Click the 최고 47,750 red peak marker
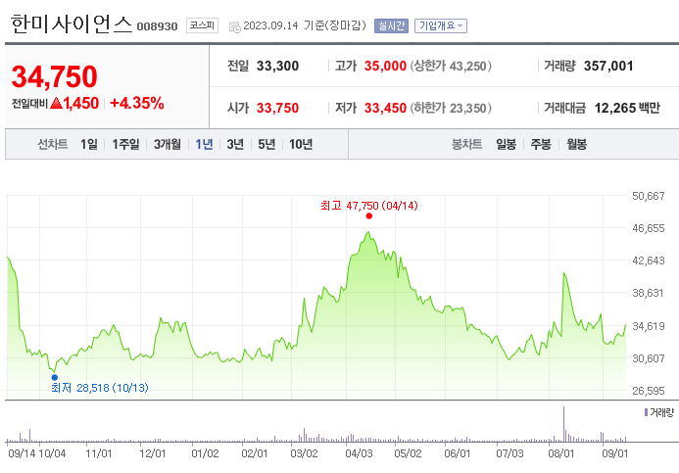The width and height of the screenshot is (679, 473). pos(369,216)
